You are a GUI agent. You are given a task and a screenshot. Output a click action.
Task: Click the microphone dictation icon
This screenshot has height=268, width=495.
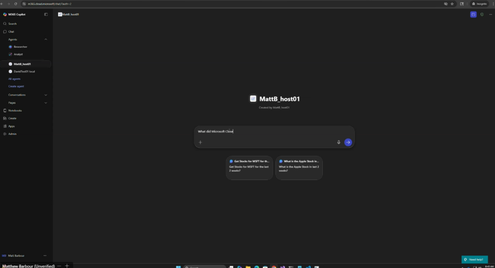click(338, 142)
